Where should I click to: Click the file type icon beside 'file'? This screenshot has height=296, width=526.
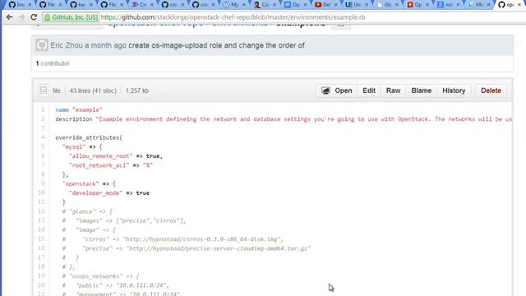[x=44, y=90]
